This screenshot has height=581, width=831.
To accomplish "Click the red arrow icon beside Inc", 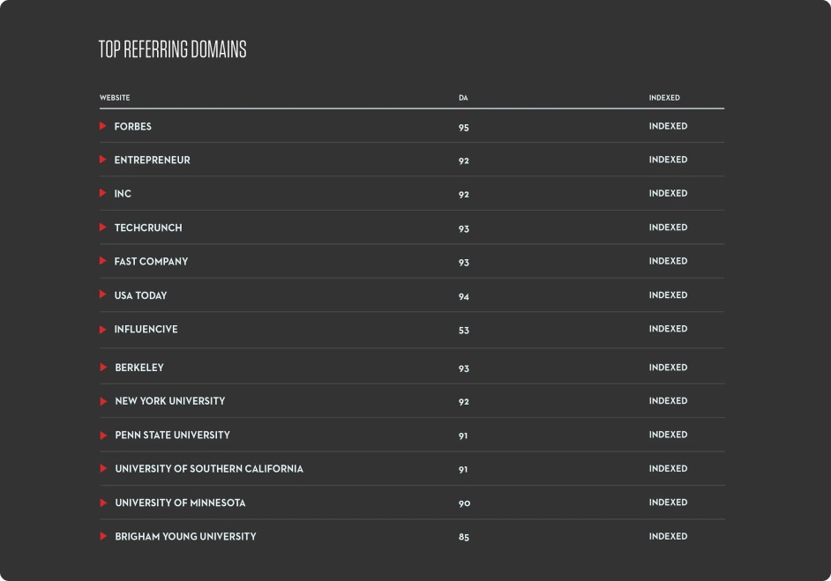I will pos(103,193).
